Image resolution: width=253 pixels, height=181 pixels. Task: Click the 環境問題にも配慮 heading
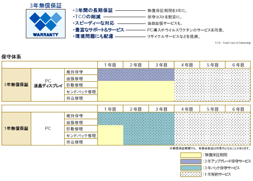coord(94,36)
